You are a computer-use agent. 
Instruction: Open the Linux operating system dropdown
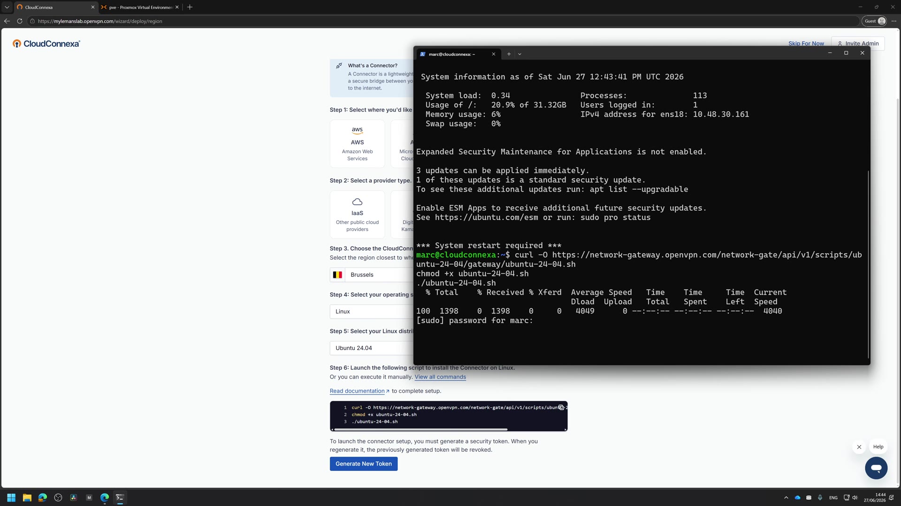pyautogui.click(x=372, y=312)
